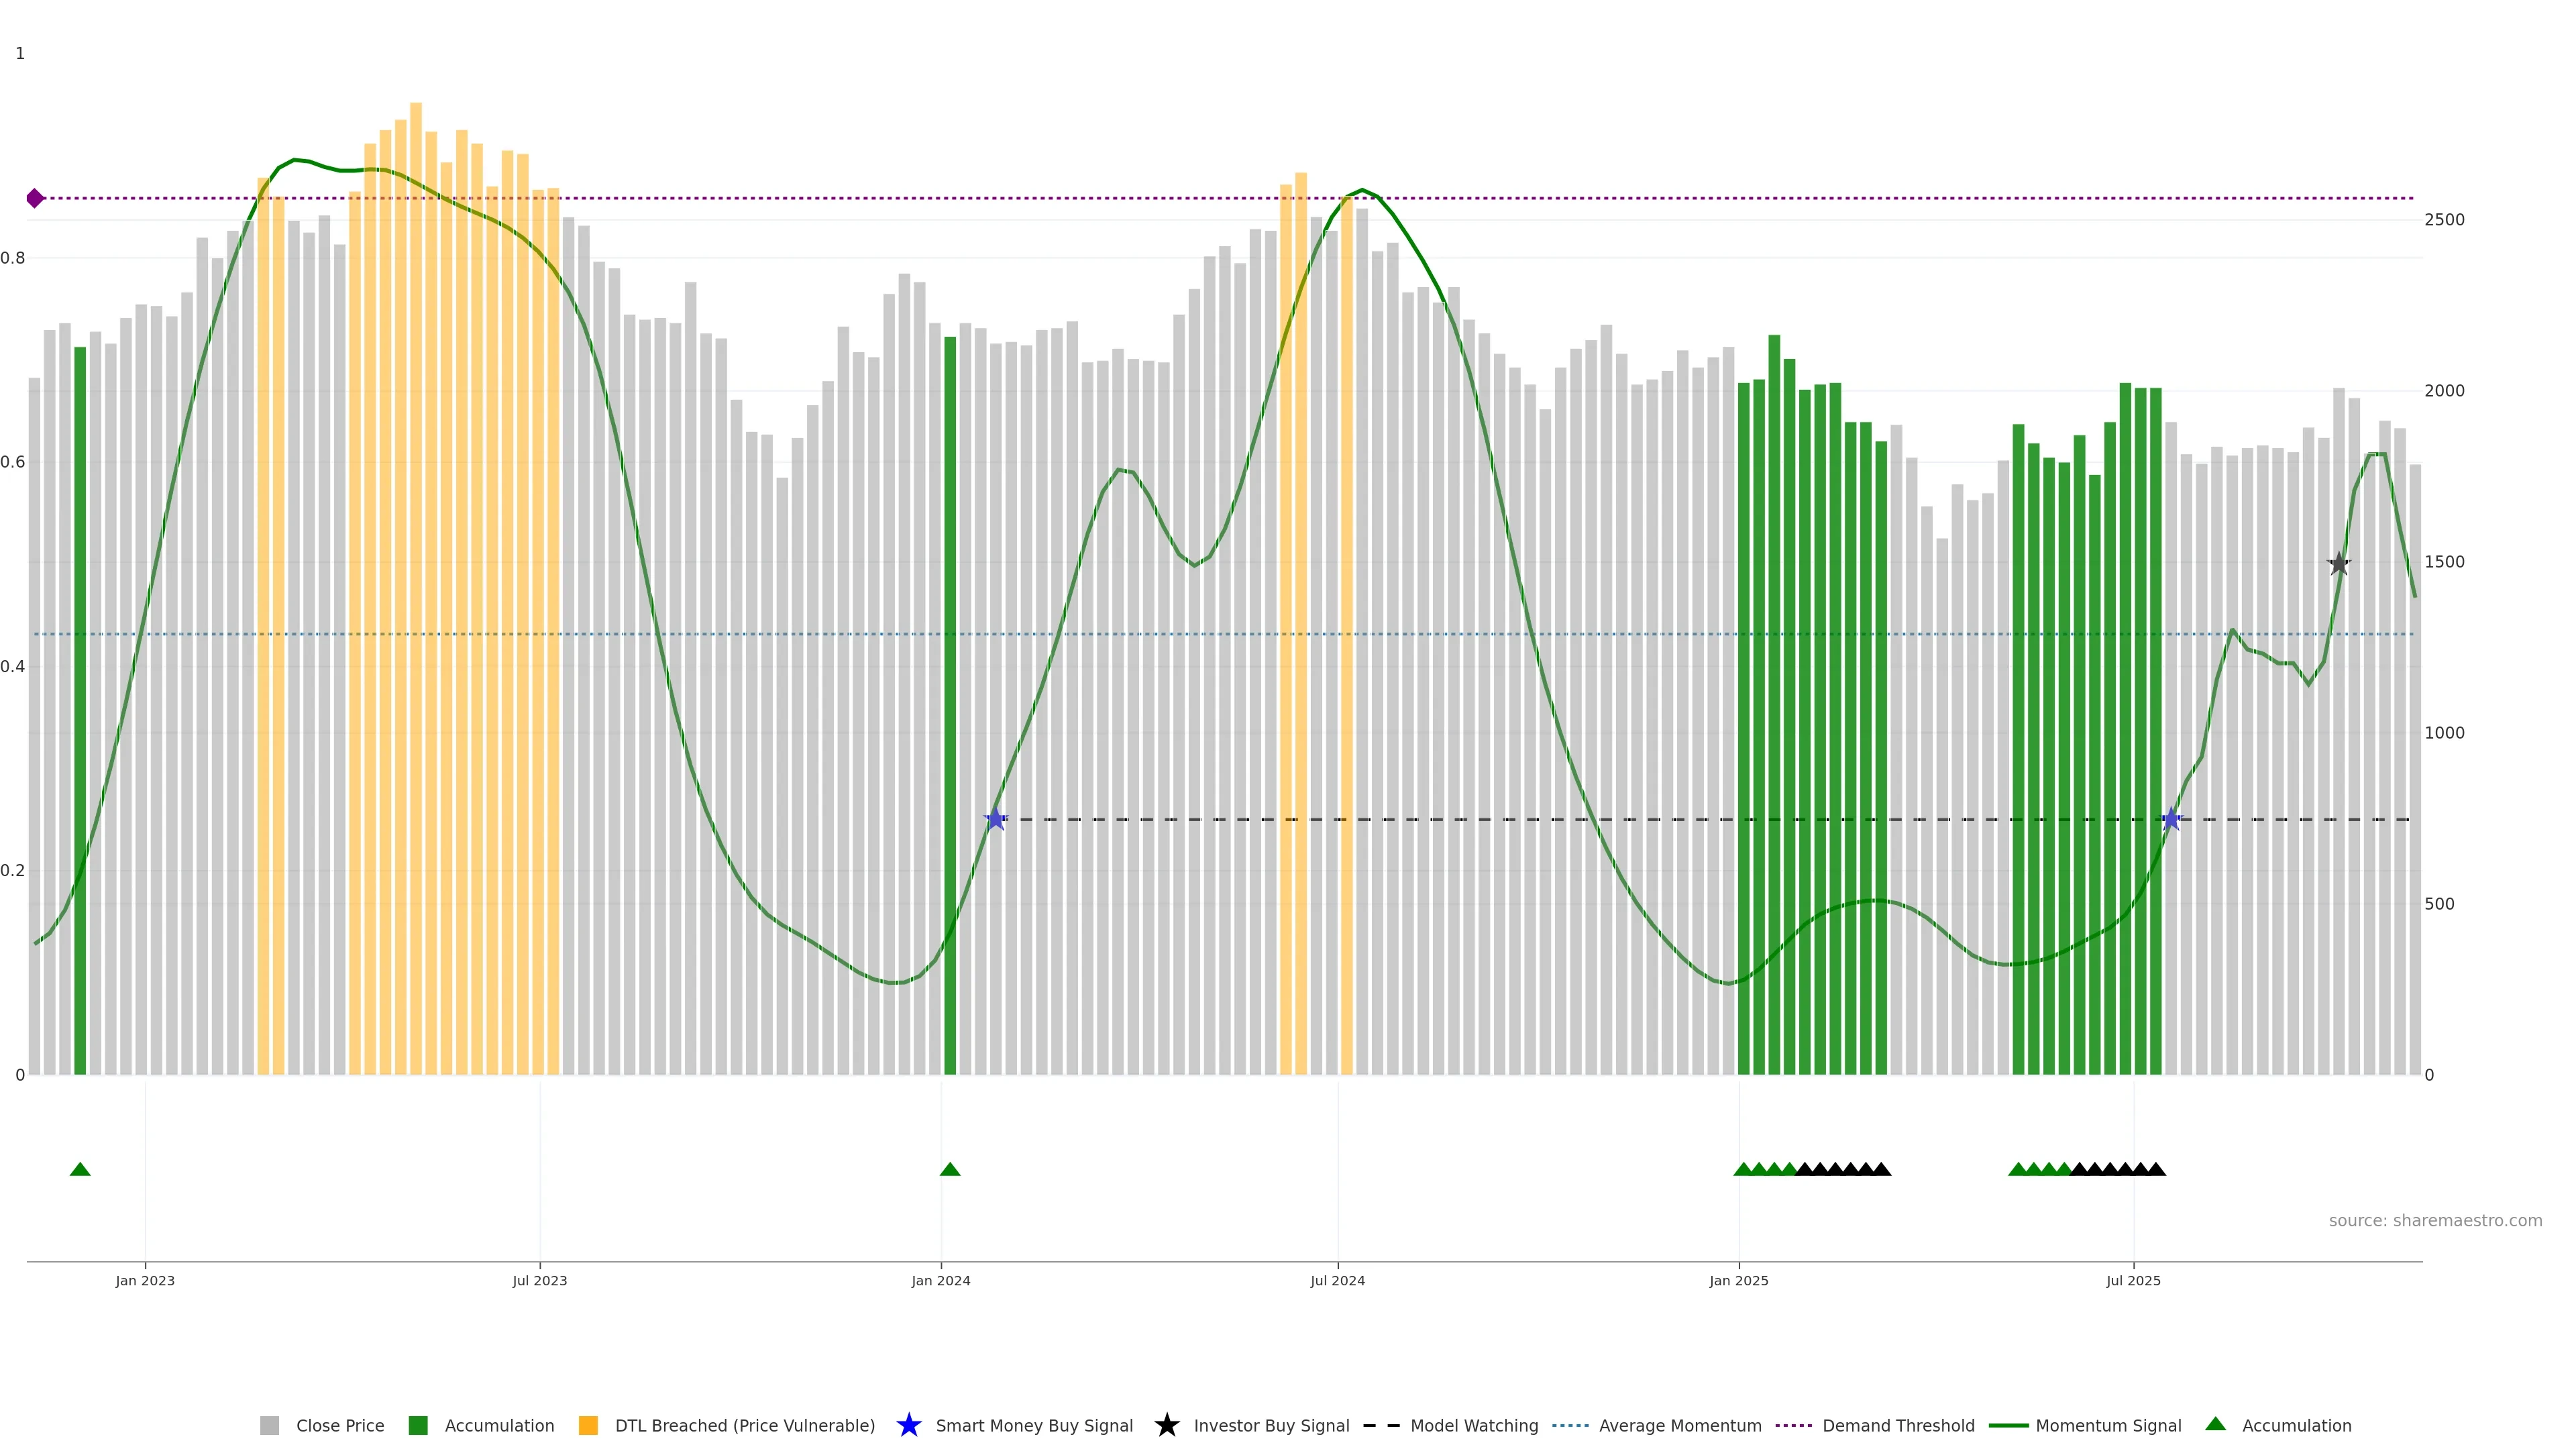Image resolution: width=2576 pixels, height=1449 pixels.
Task: Click the black Investor Buy Signal star
Action: [x=2338, y=564]
